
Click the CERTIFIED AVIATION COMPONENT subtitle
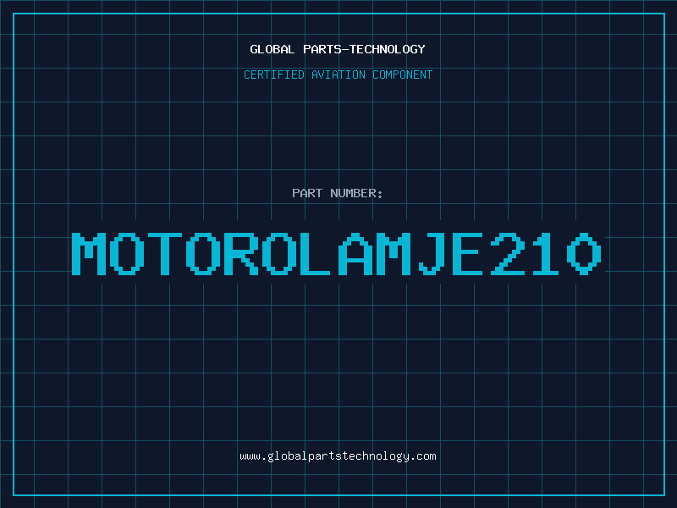[338, 75]
